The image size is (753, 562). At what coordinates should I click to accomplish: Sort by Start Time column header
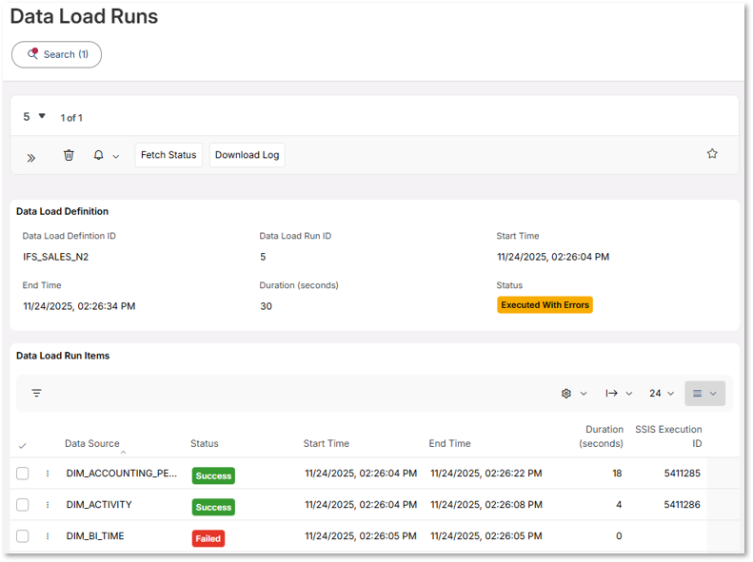[327, 443]
